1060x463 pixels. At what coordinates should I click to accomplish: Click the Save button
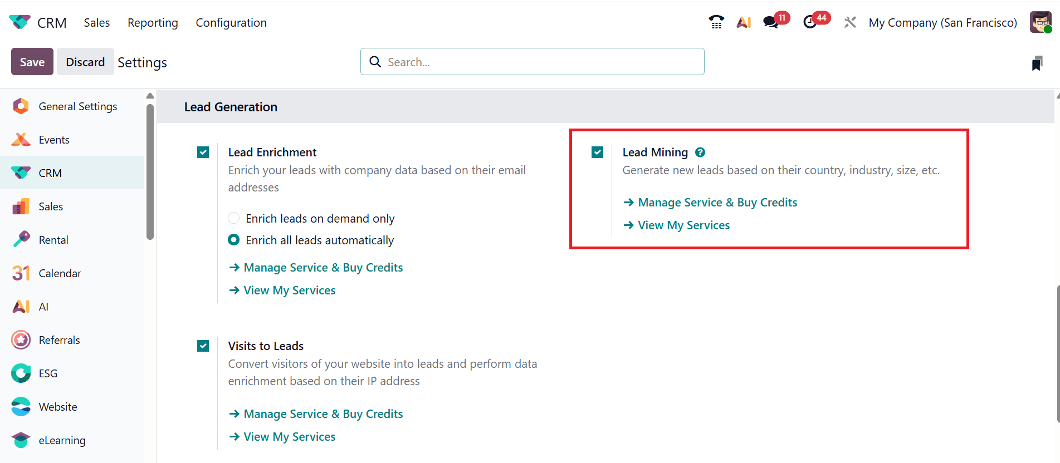(32, 62)
